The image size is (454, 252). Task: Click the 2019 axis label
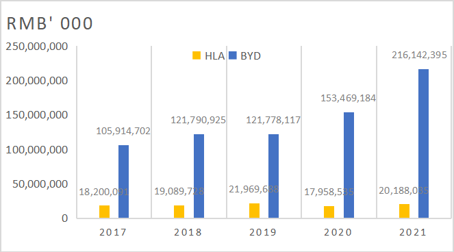263,232
